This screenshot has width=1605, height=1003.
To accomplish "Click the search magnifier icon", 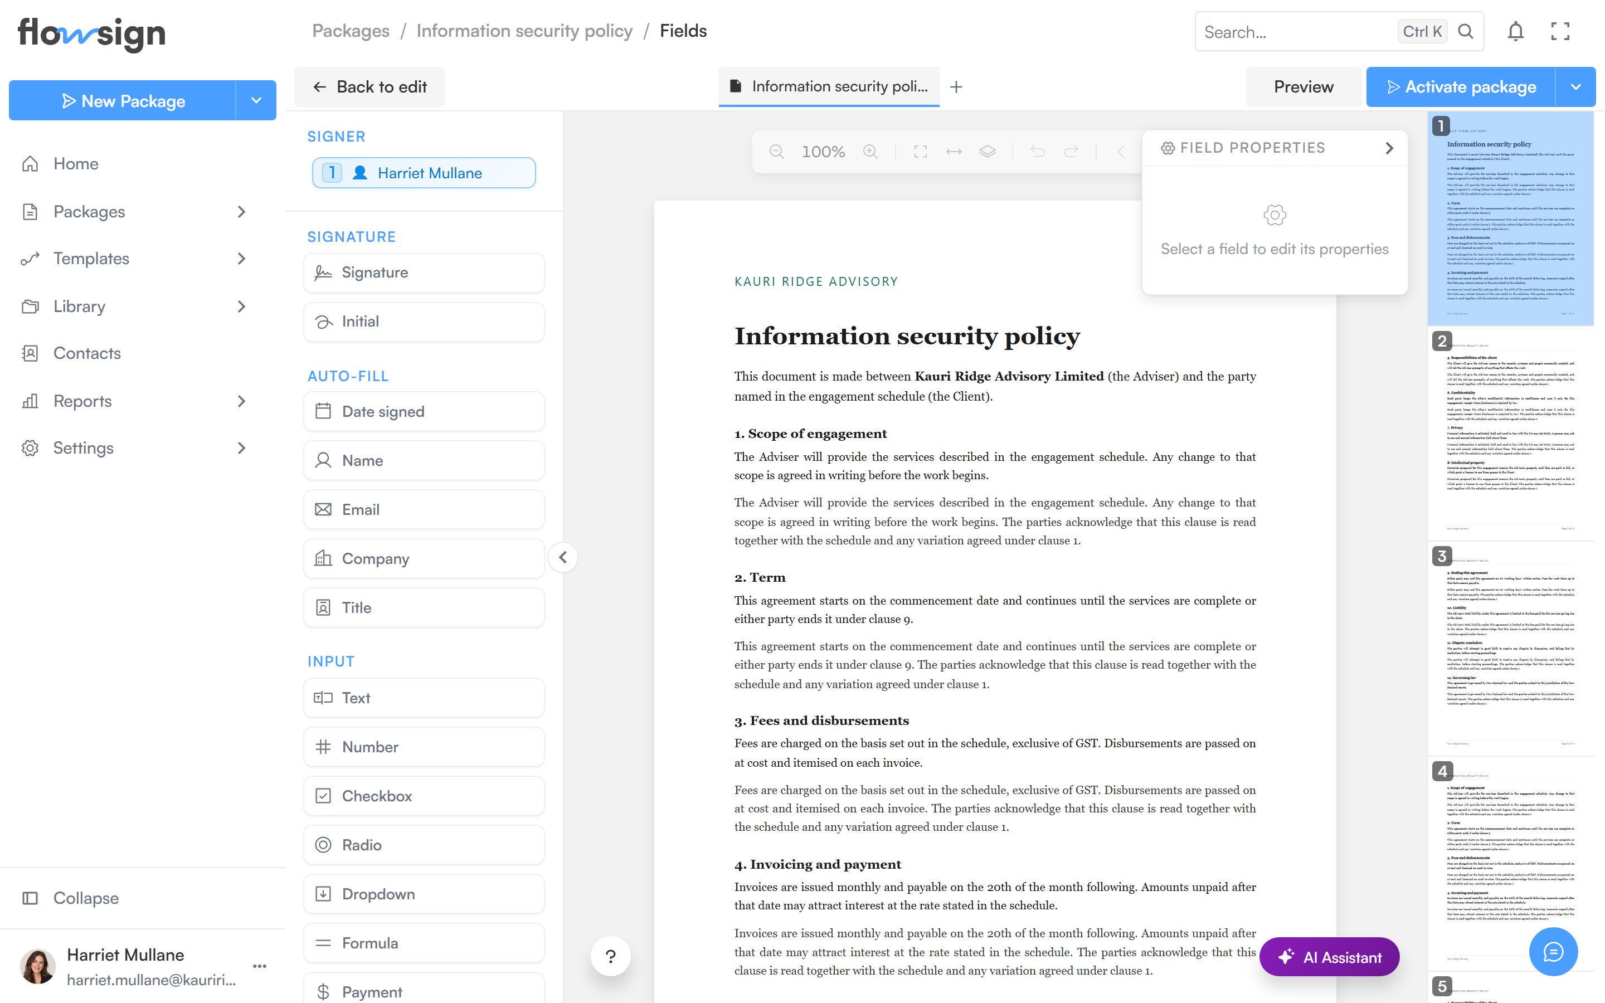I will 1466,31.
